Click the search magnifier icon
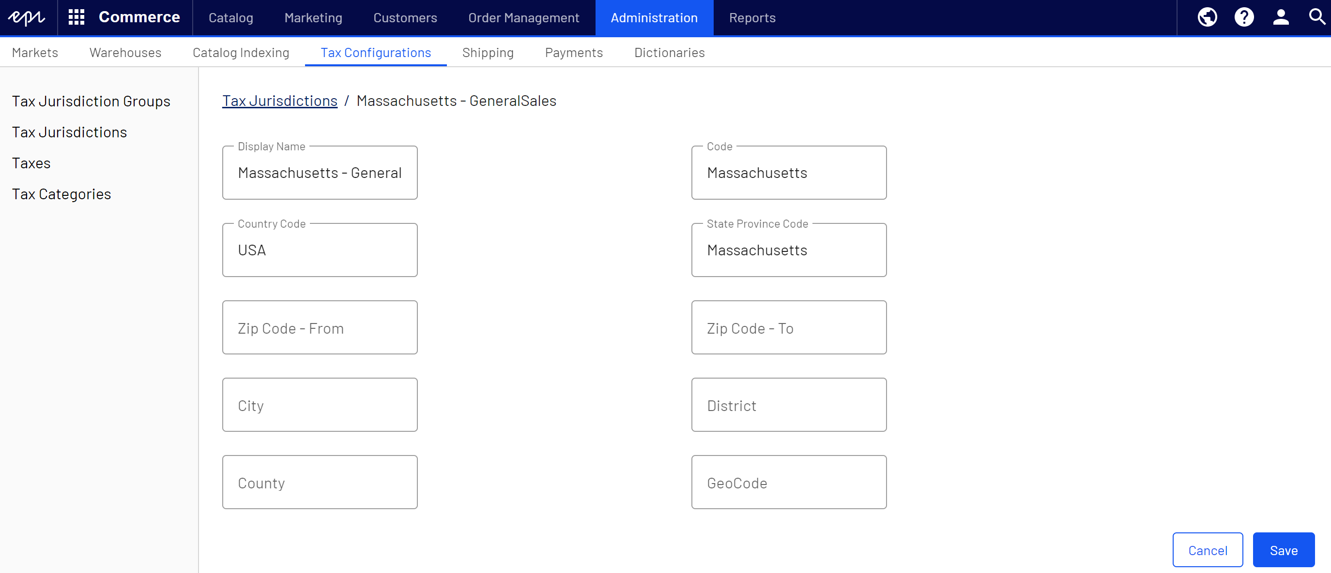Viewport: 1331px width, 573px height. (x=1316, y=17)
